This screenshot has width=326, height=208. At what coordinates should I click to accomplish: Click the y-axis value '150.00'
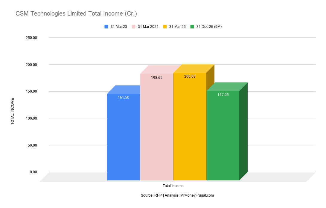pos(31,91)
